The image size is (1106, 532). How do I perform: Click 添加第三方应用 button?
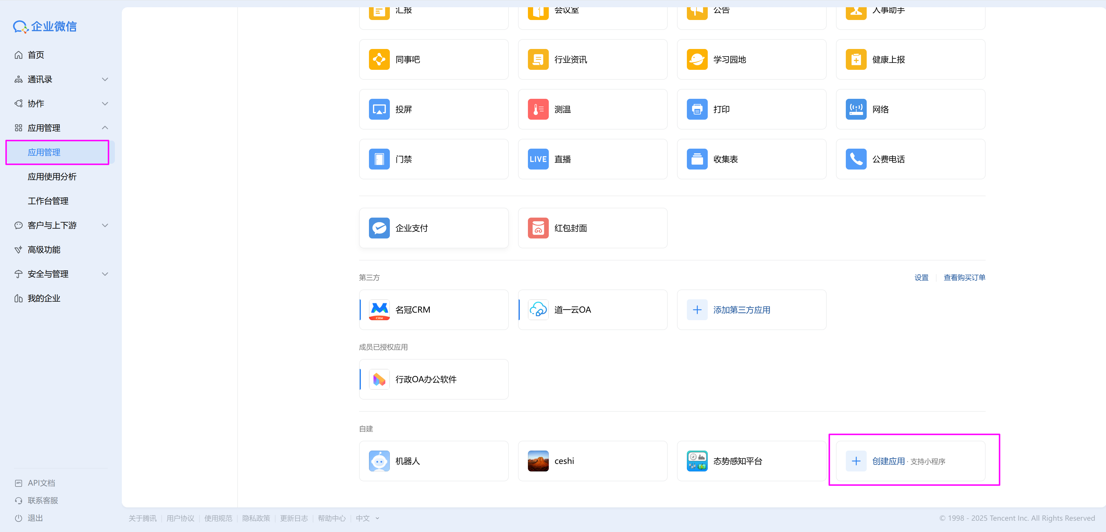(741, 310)
